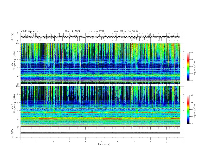Click the time axis tick label "6"

pos(118,142)
